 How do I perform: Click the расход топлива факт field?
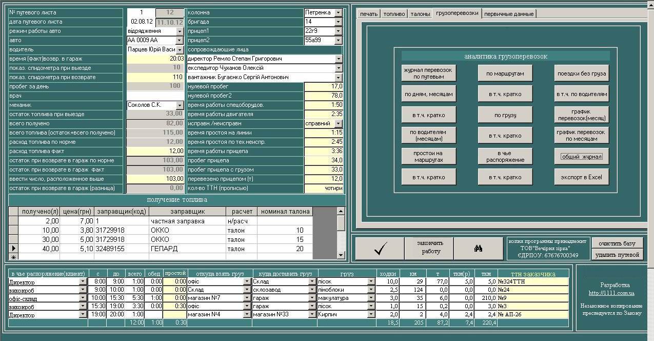[155, 151]
